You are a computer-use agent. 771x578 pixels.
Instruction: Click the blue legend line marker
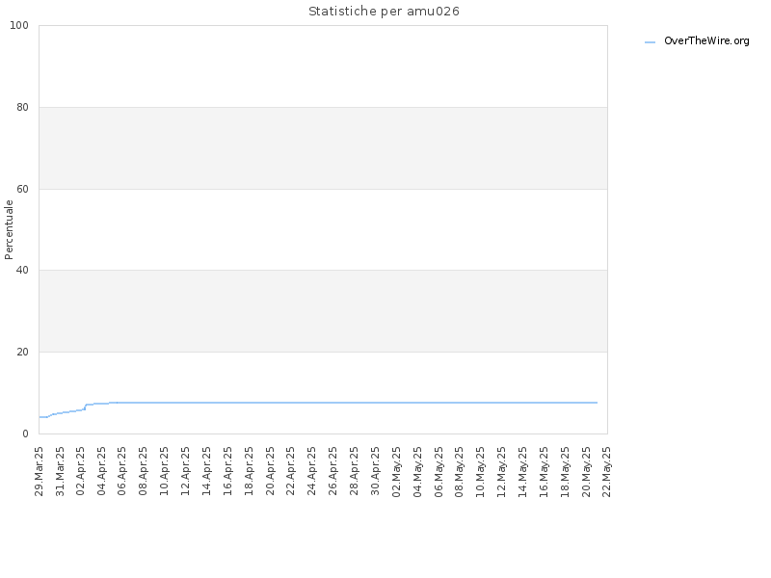pyautogui.click(x=650, y=42)
